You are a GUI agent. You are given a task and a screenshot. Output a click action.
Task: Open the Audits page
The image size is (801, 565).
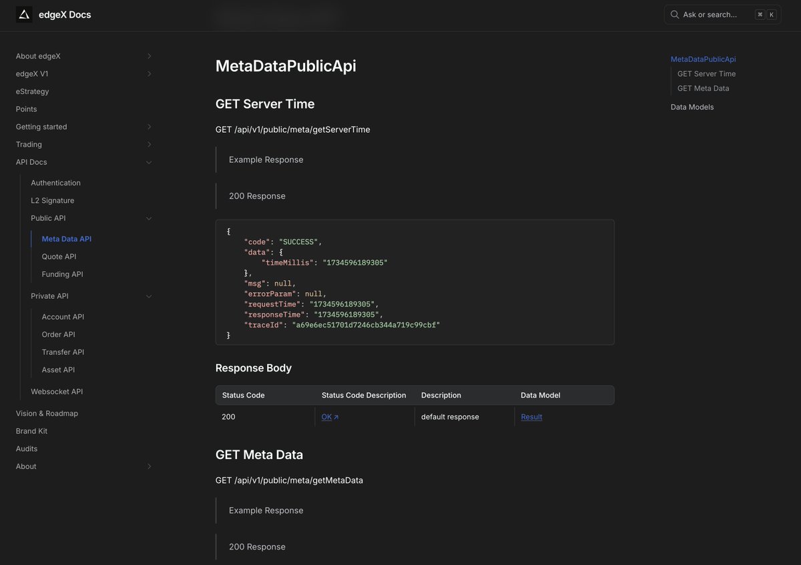click(27, 449)
